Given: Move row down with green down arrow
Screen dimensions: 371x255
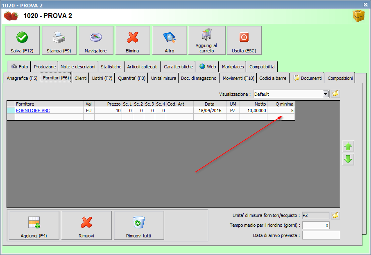Looking at the screenshot, I should (348, 159).
